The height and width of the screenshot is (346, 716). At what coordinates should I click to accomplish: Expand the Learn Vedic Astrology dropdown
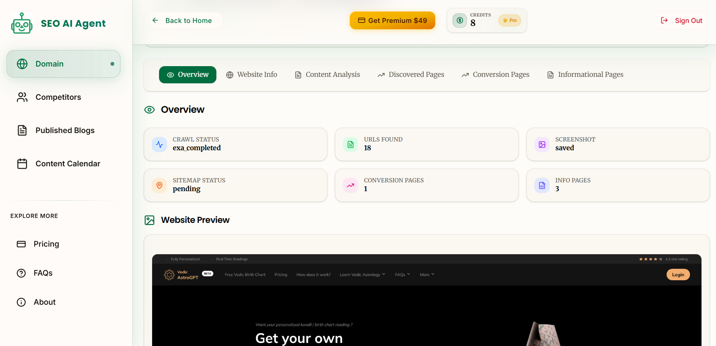point(362,275)
